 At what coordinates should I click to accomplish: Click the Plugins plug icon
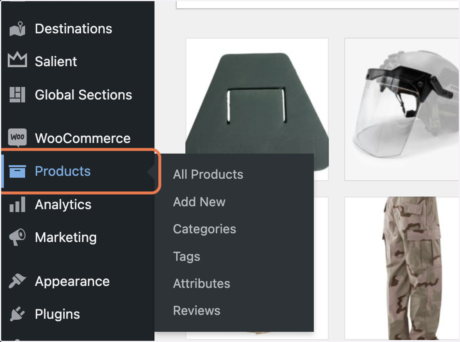click(x=17, y=314)
